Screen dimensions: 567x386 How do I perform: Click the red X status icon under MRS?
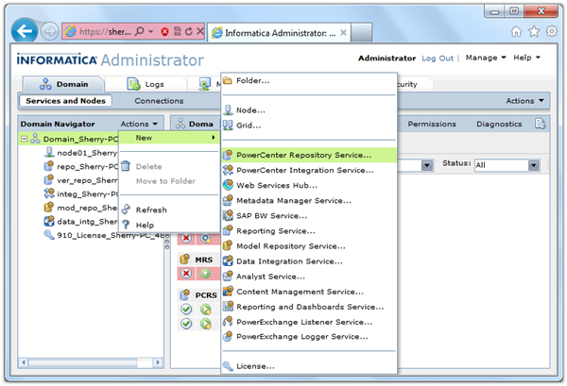(186, 274)
